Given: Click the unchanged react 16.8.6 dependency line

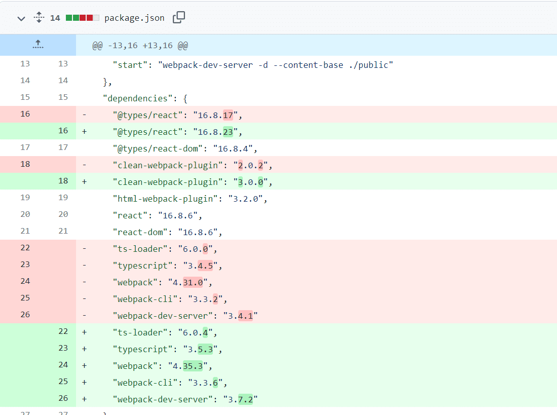Looking at the screenshot, I should click(x=157, y=215).
